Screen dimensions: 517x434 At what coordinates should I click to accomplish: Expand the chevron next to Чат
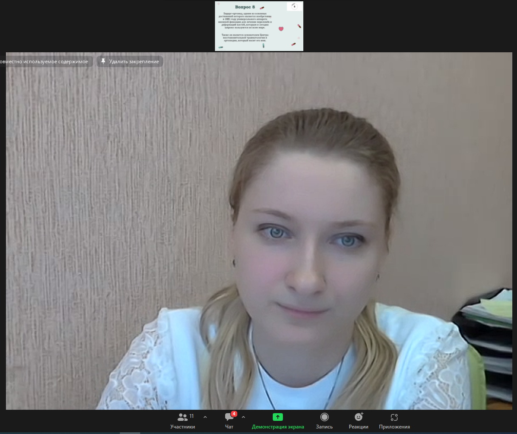tap(243, 417)
